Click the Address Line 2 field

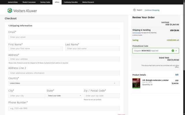point(64,73)
